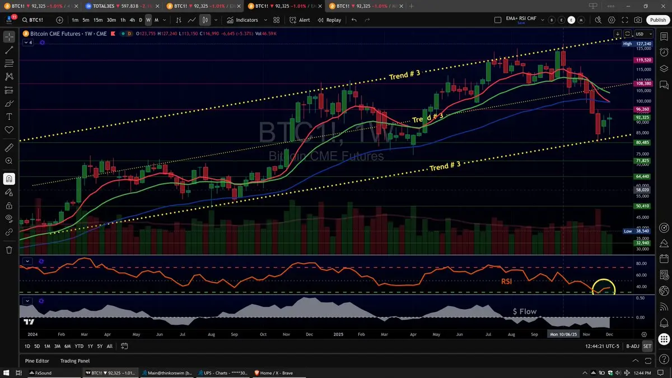672x378 pixels.
Task: Expand the timeframe interval dropdown
Action: (164, 20)
